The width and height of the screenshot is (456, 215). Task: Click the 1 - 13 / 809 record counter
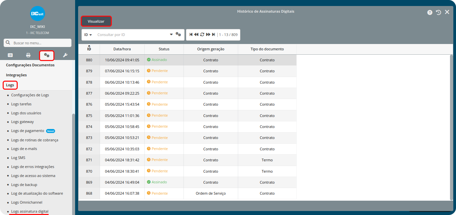pyautogui.click(x=228, y=35)
